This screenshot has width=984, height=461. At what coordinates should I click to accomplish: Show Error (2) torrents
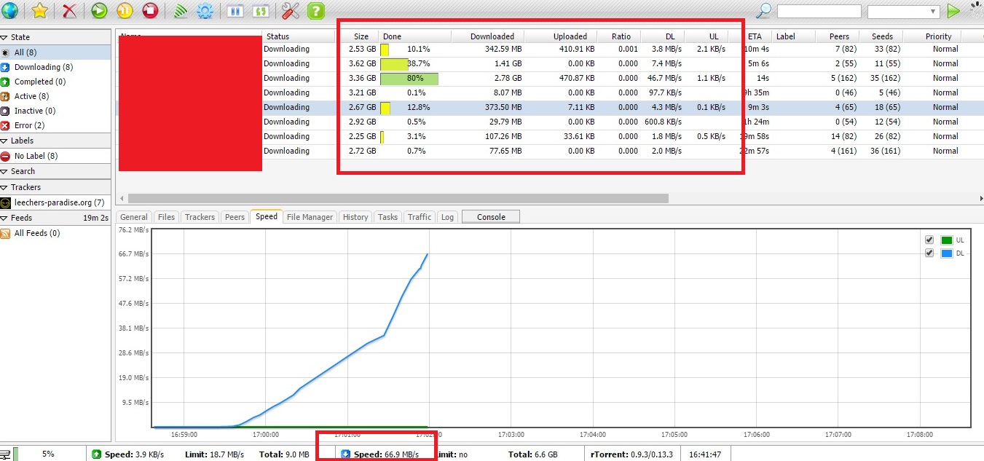[x=55, y=125]
